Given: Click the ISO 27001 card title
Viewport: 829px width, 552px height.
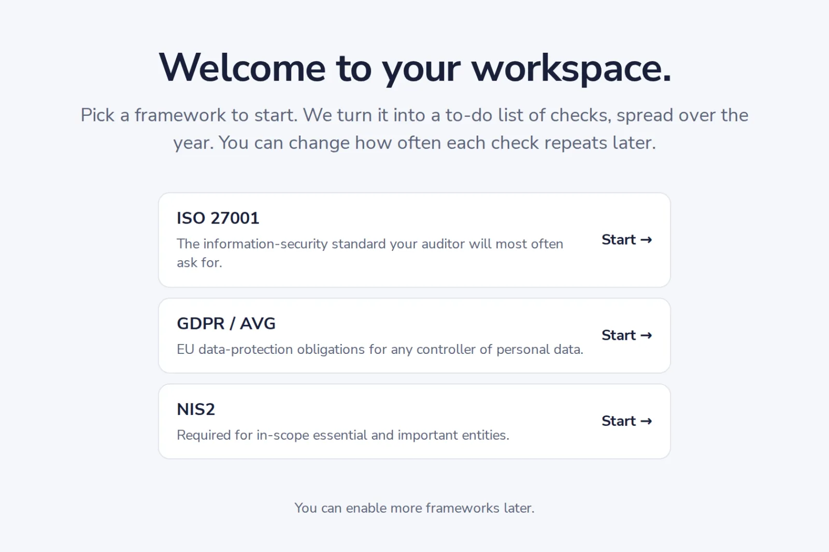Looking at the screenshot, I should (218, 218).
